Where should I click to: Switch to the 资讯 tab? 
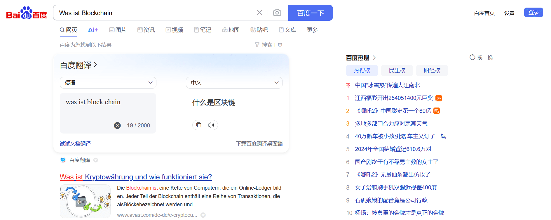coord(146,30)
